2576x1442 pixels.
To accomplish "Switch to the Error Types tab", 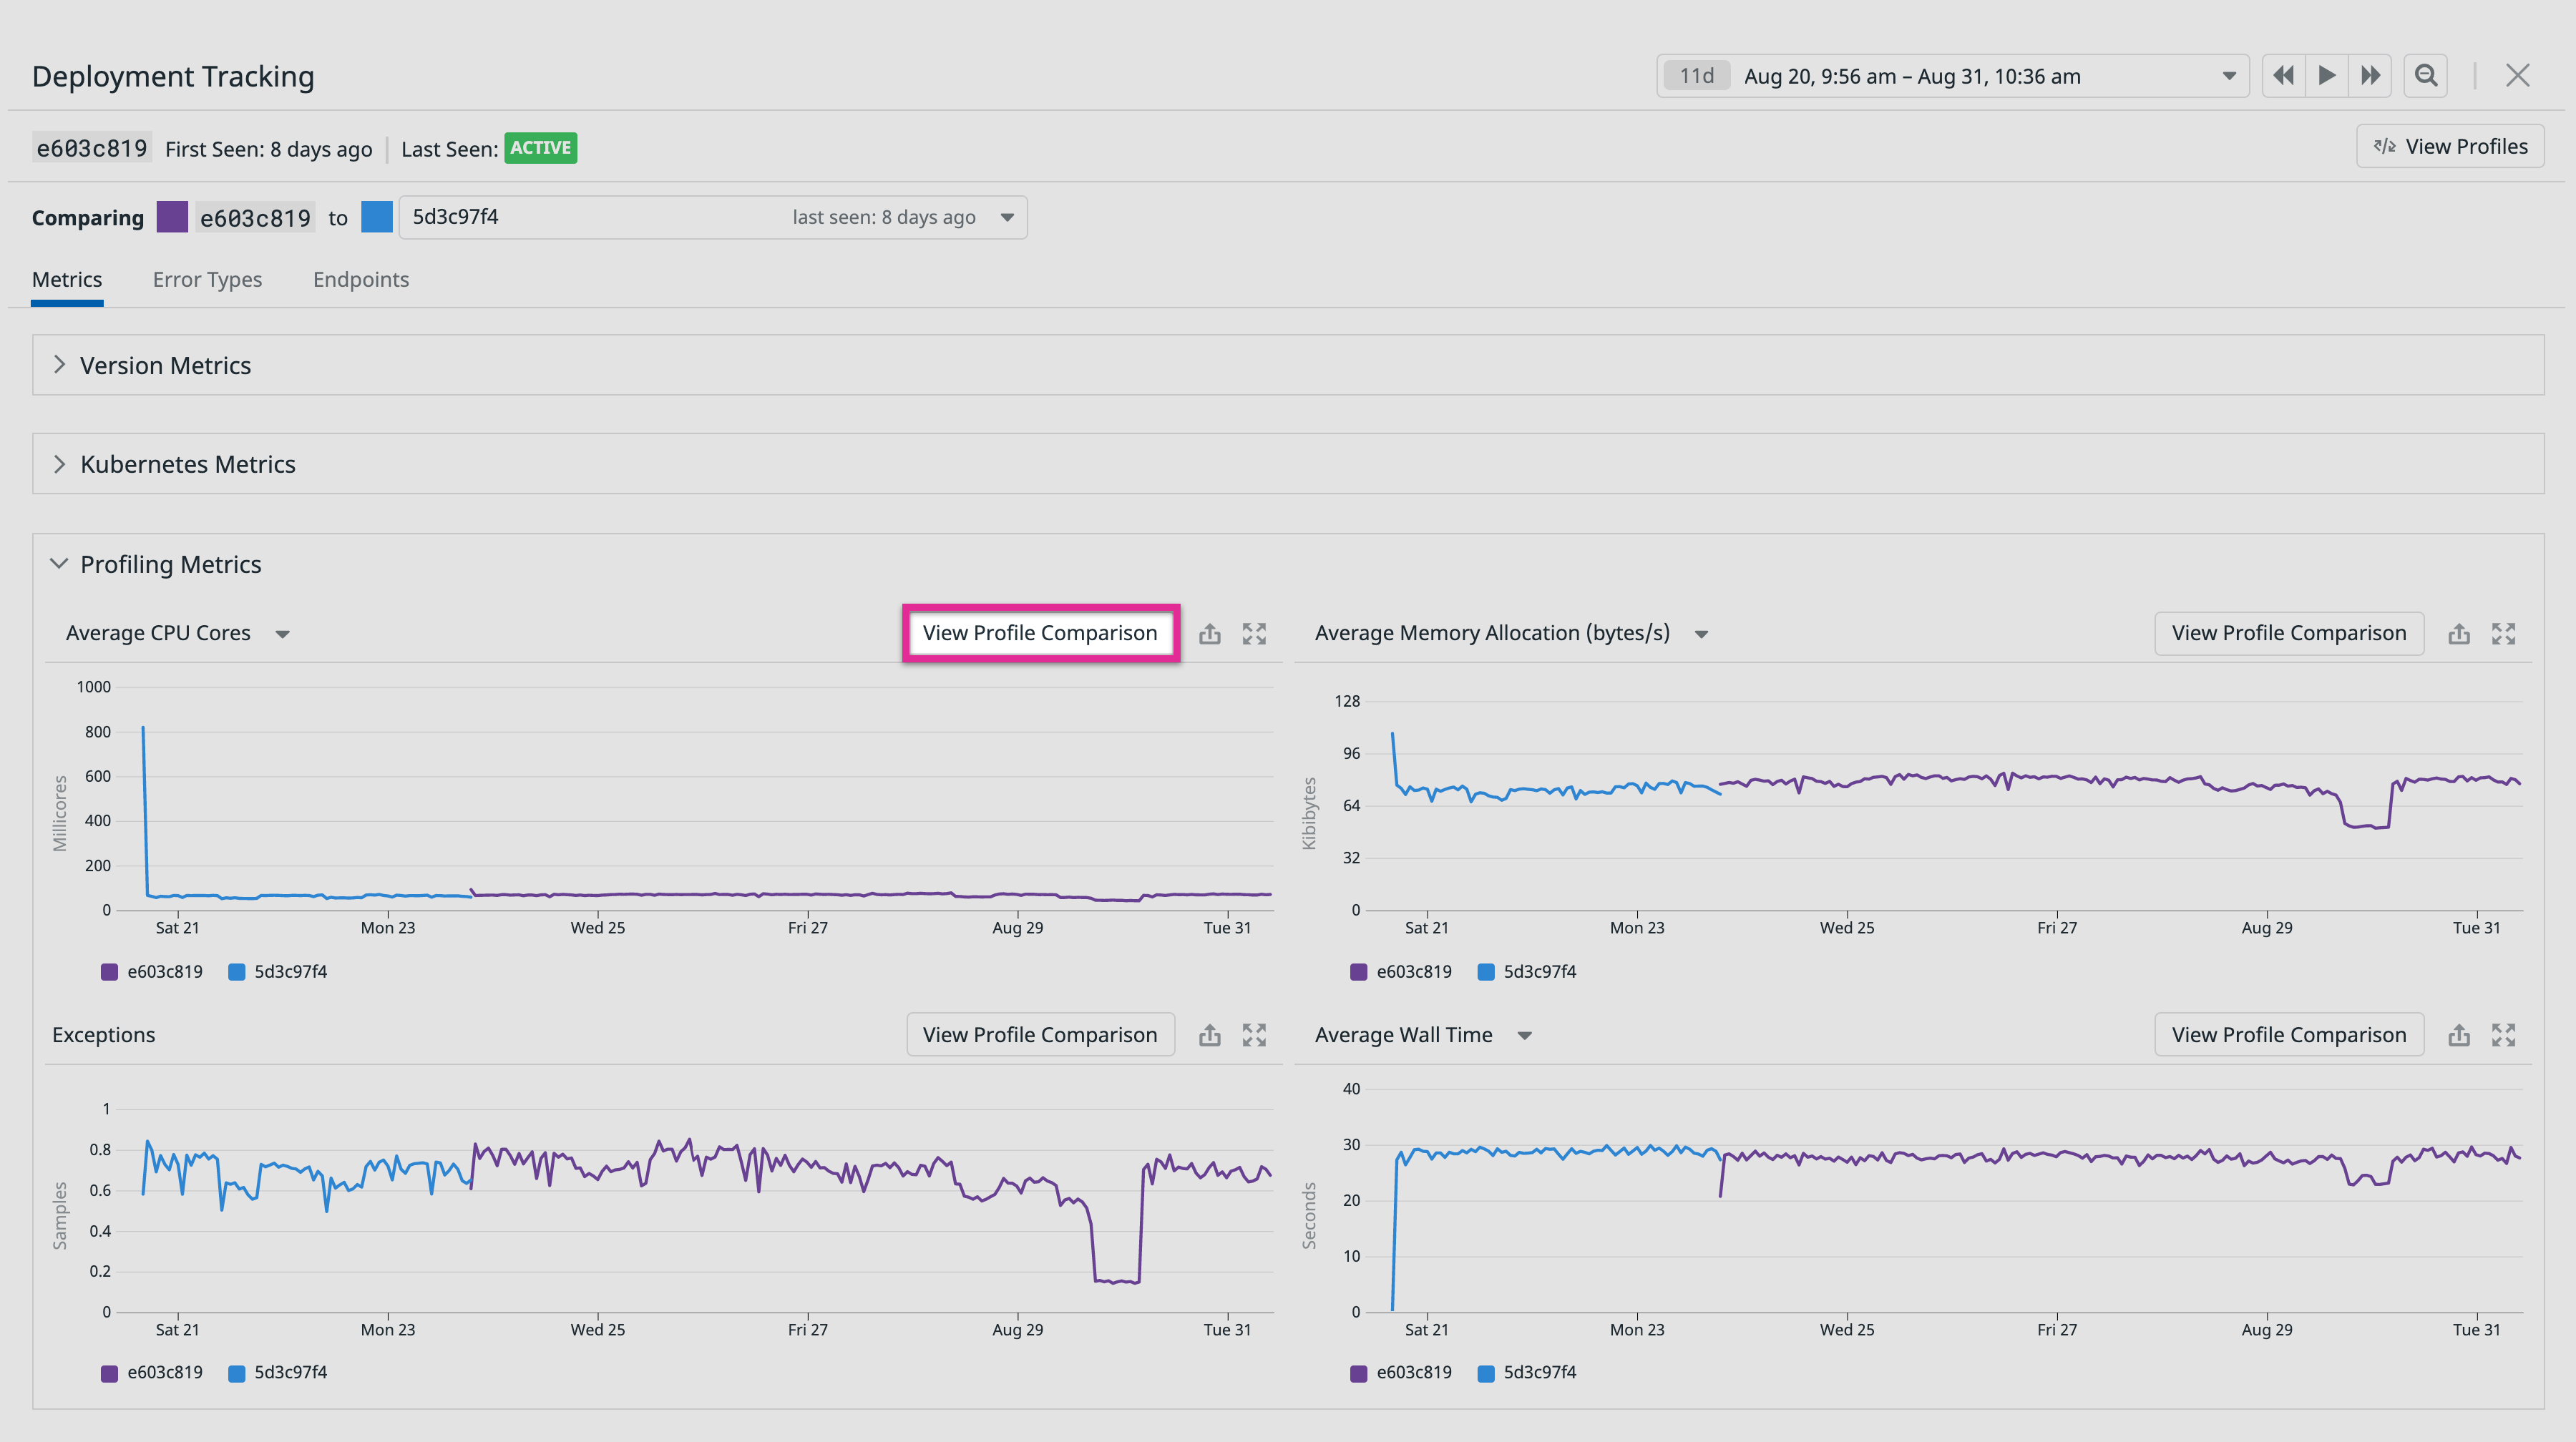I will [207, 279].
